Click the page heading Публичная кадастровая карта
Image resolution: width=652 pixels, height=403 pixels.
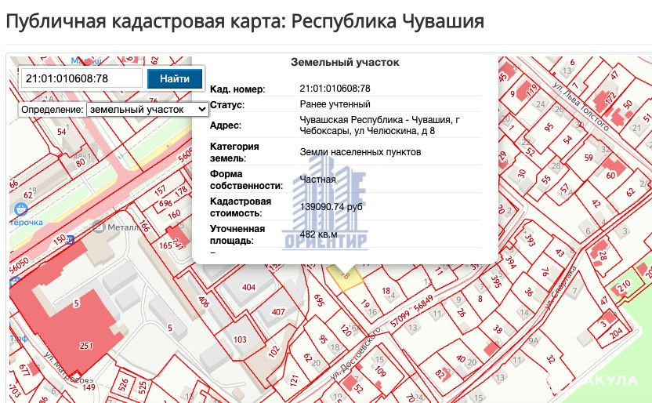[244, 21]
